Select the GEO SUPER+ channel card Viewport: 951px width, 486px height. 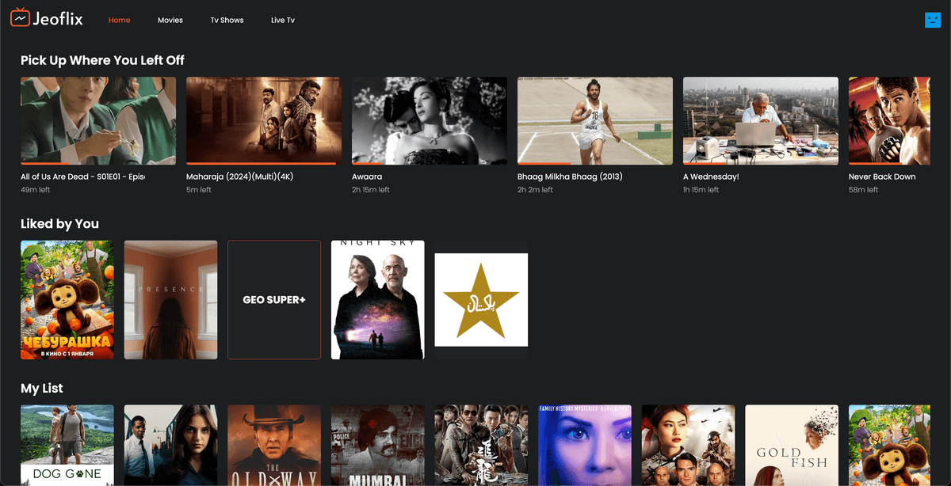(x=274, y=300)
